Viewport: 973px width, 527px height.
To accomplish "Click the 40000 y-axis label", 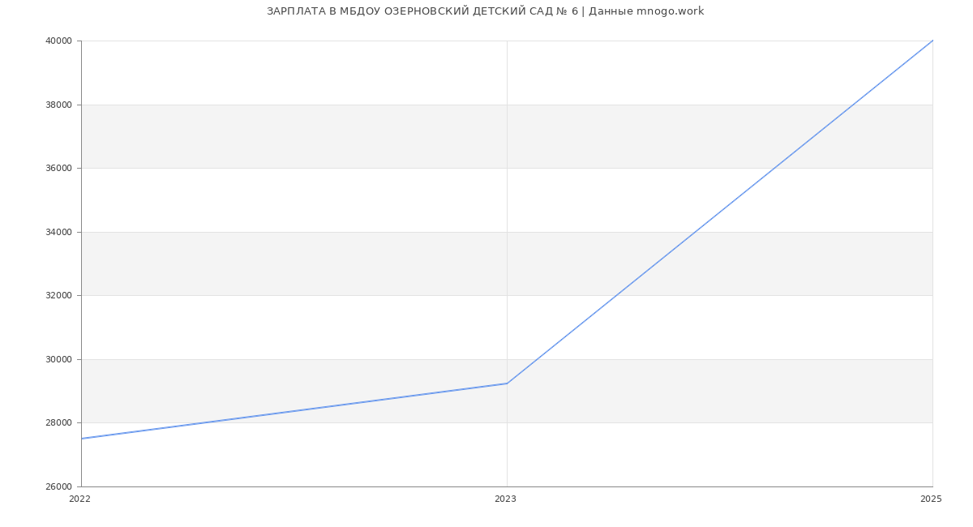I will 59,41.
